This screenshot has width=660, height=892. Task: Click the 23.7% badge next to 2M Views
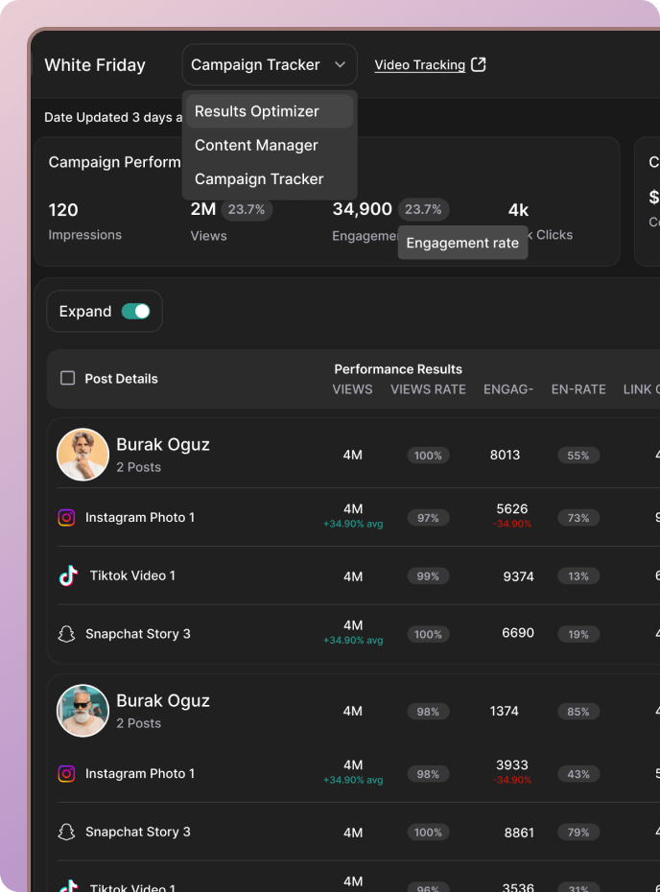coord(247,209)
